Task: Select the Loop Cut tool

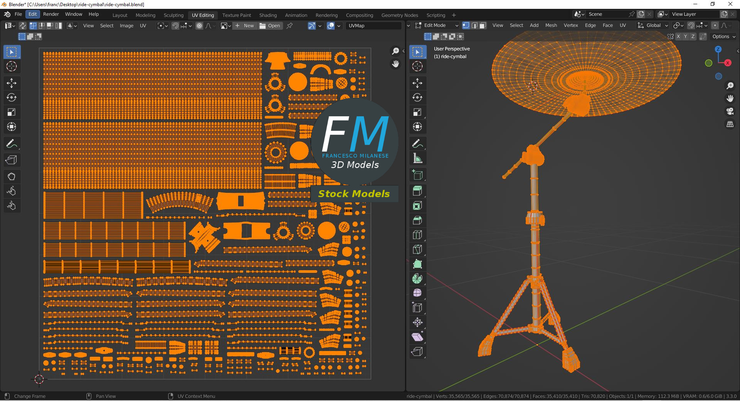Action: click(417, 235)
